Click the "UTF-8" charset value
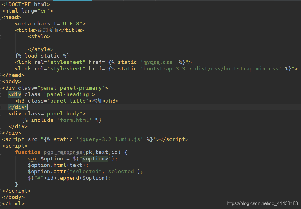 point(71,24)
